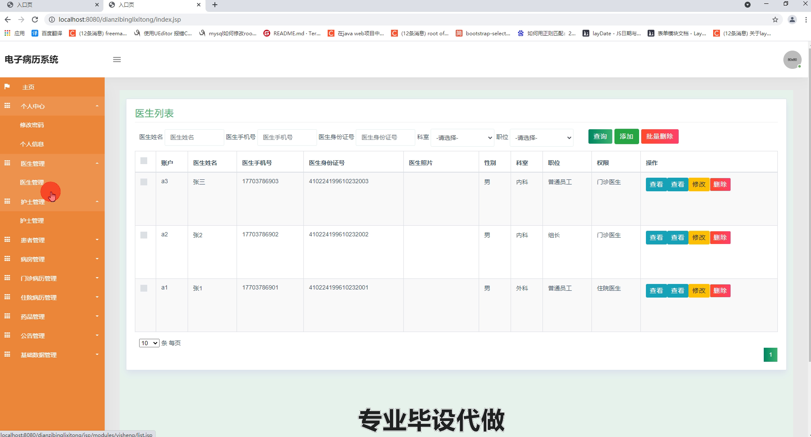The height and width of the screenshot is (437, 811).
Task: Open bootstrap-select bookmark
Action: [483, 33]
